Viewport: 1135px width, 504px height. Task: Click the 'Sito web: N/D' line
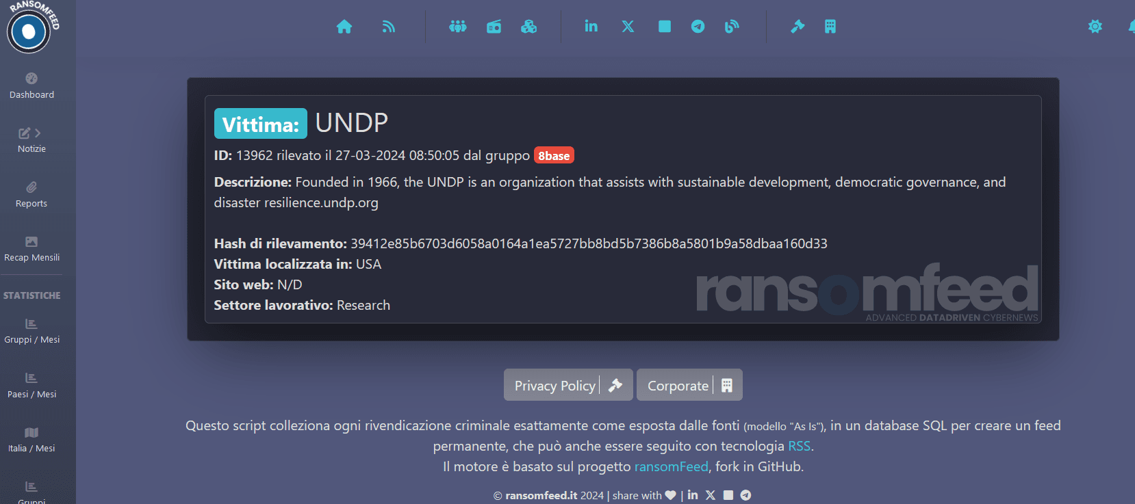(x=258, y=284)
